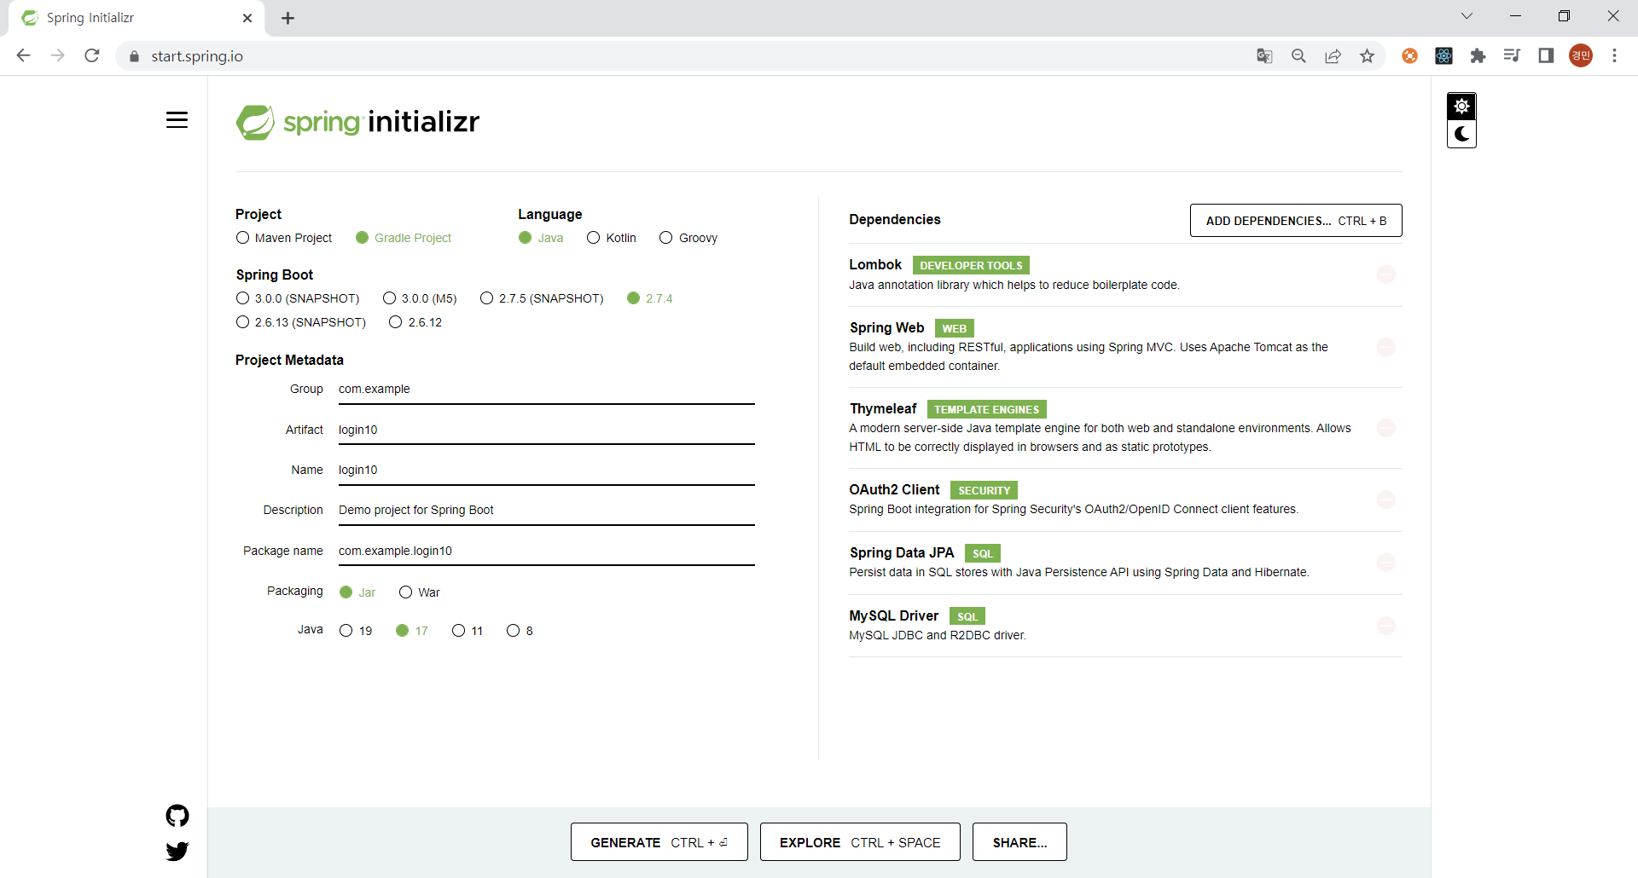Viewport: 1638px width, 878px height.
Task: Open the browser three-dot menu
Action: click(1614, 55)
